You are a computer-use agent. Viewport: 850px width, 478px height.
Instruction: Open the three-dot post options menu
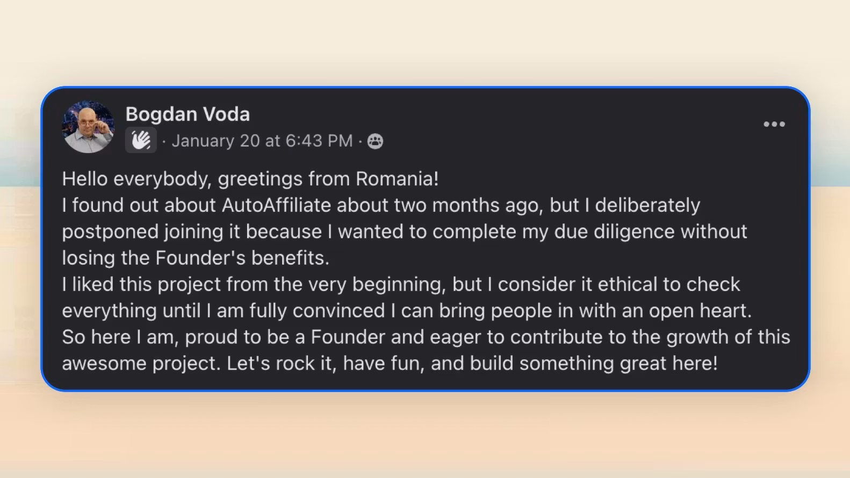(774, 124)
